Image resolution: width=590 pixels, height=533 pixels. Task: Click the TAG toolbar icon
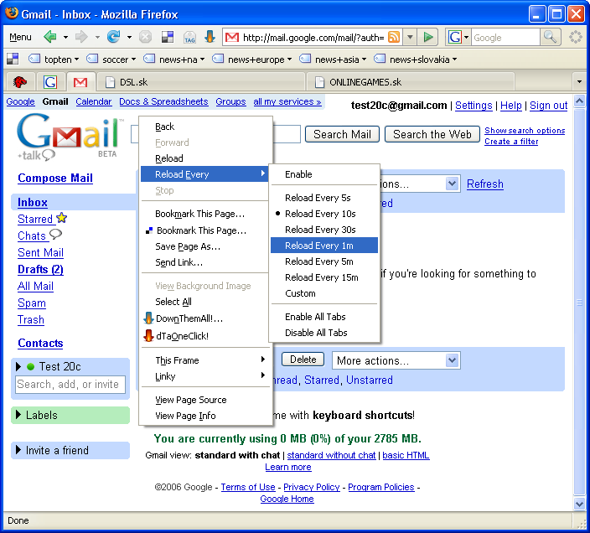point(189,37)
